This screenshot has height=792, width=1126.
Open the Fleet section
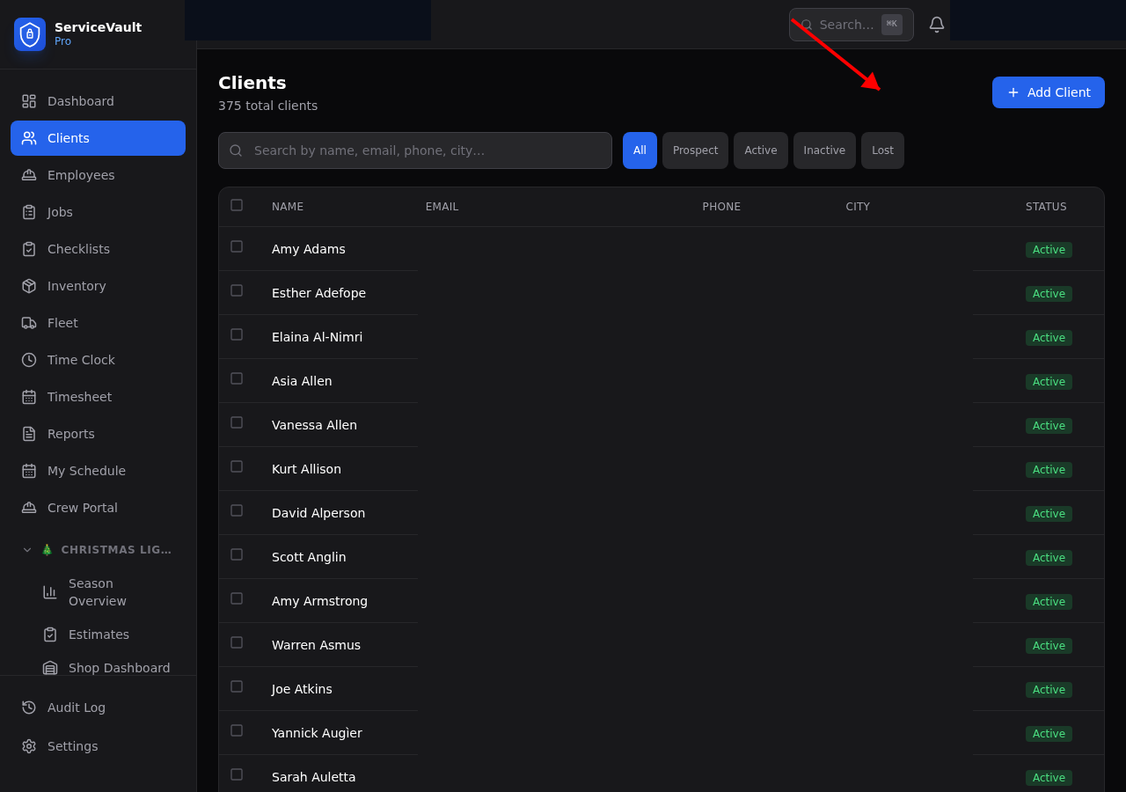click(62, 323)
